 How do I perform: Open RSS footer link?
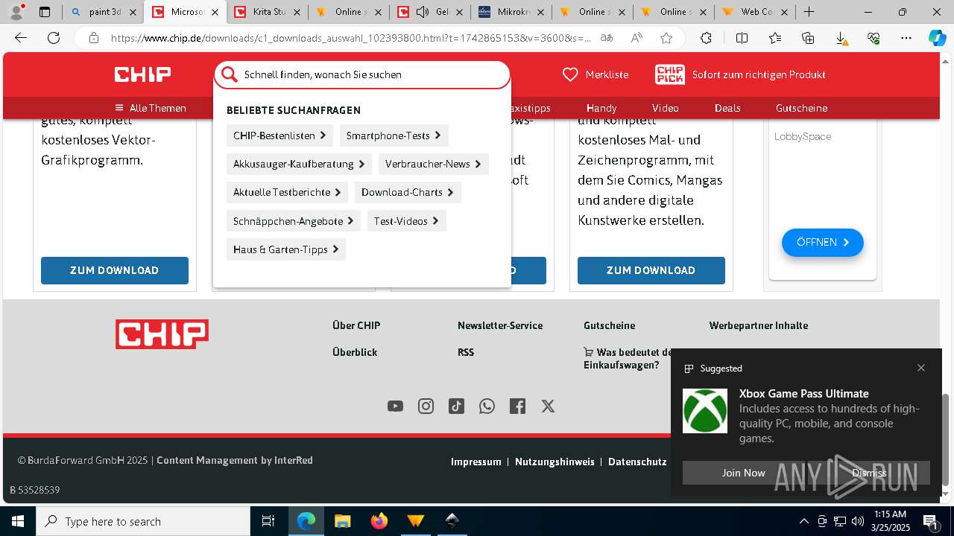coord(466,352)
